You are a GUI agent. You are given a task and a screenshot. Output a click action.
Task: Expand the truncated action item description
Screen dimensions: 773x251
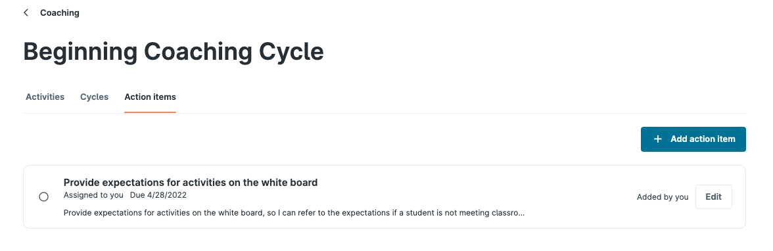click(x=294, y=213)
